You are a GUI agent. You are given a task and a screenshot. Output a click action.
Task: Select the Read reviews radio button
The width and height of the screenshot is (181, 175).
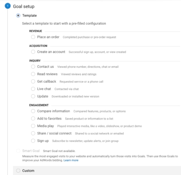[x=33, y=74]
